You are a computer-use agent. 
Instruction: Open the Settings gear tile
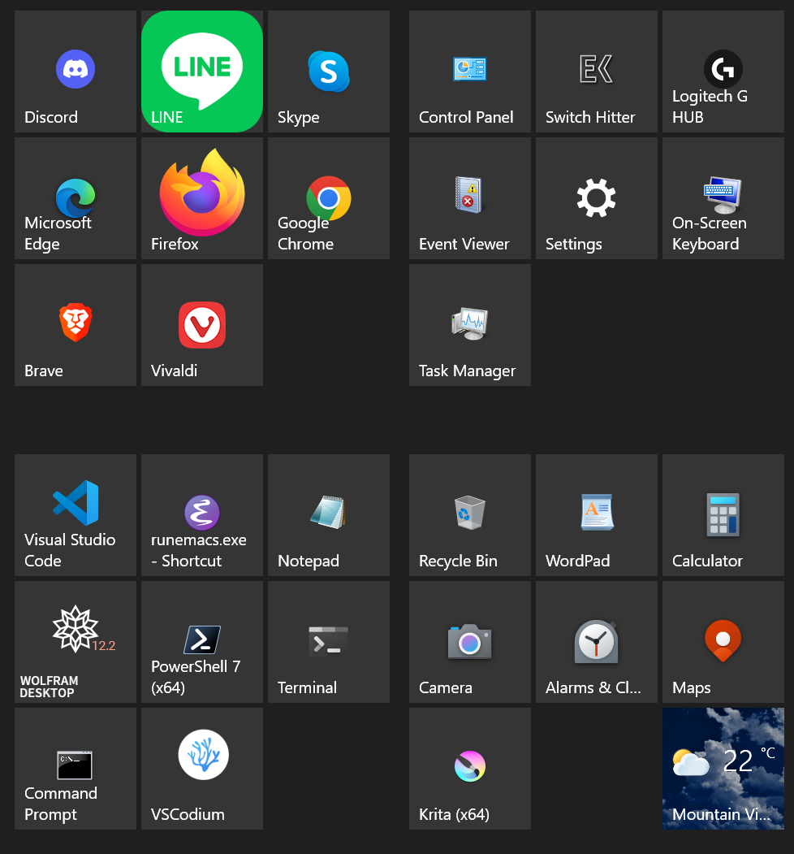point(597,198)
